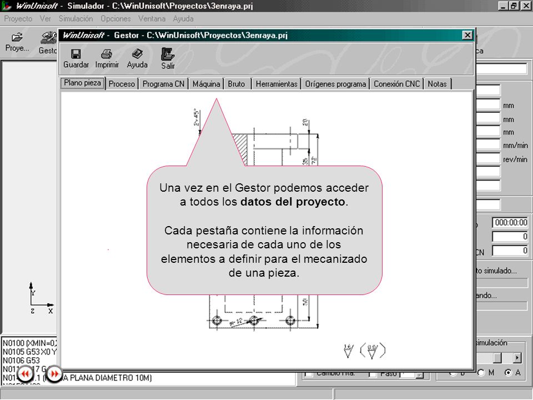Screen dimensions: 533x400
Task: Click simulation speed slider right arrow
Action: coord(517,358)
